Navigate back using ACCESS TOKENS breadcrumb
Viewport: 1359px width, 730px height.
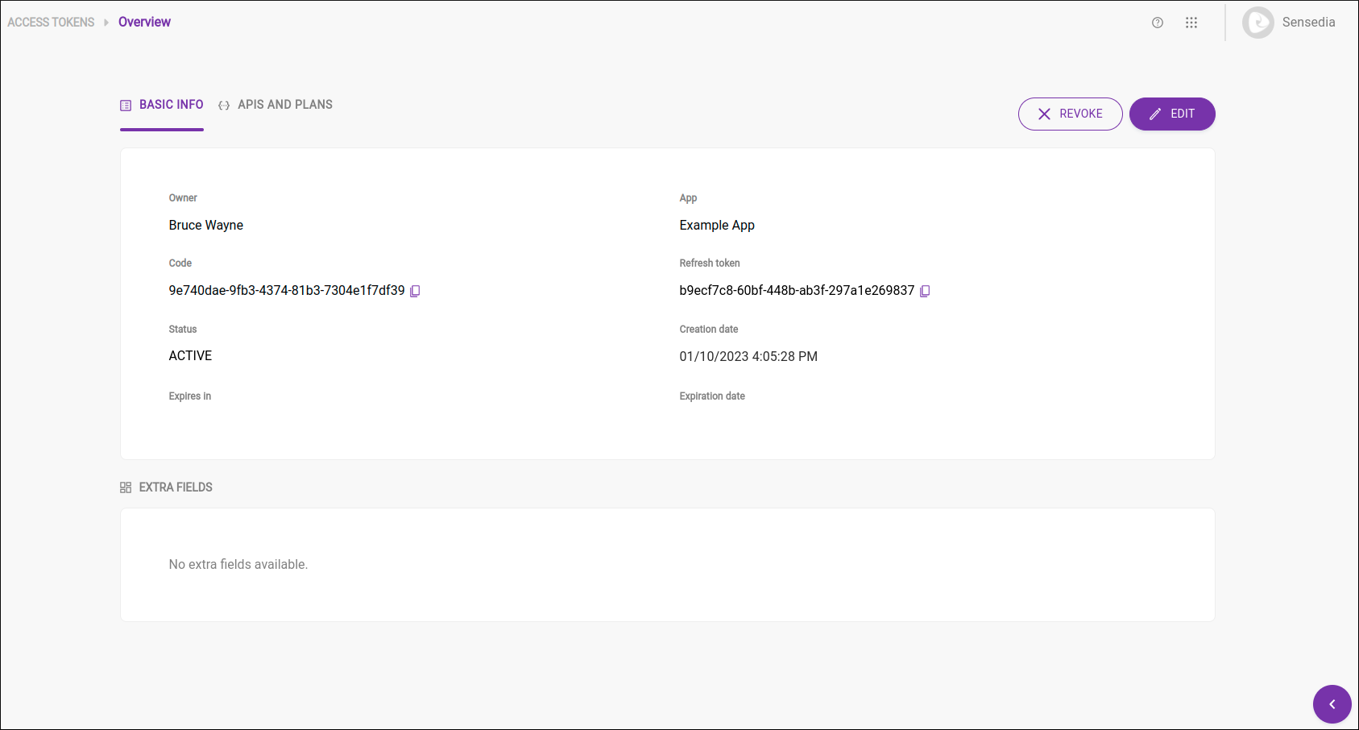[x=50, y=22]
